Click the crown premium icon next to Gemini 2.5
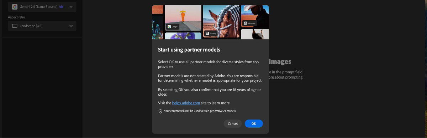Image resolution: width=427 pixels, height=138 pixels. coord(61,7)
